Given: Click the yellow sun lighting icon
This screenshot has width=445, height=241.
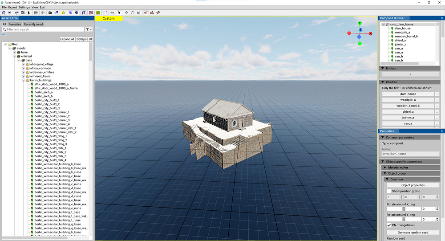Looking at the screenshot, I should pyautogui.click(x=63, y=12).
